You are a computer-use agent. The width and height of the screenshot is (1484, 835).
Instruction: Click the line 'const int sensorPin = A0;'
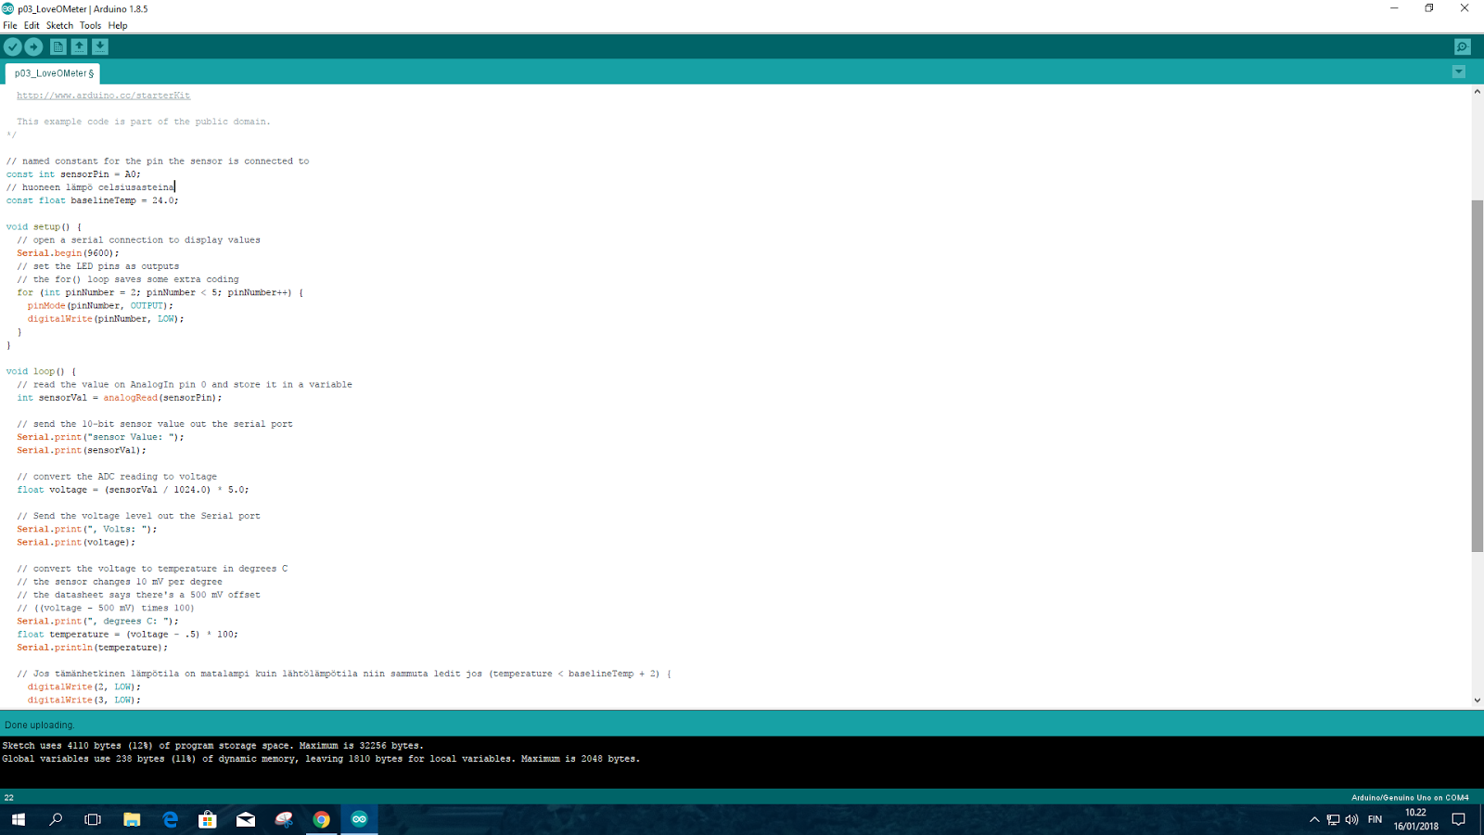73,173
